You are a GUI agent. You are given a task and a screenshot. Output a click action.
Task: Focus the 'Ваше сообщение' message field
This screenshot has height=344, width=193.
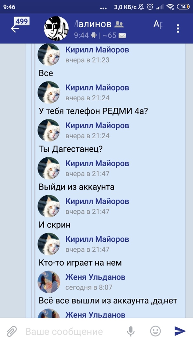click(64, 332)
